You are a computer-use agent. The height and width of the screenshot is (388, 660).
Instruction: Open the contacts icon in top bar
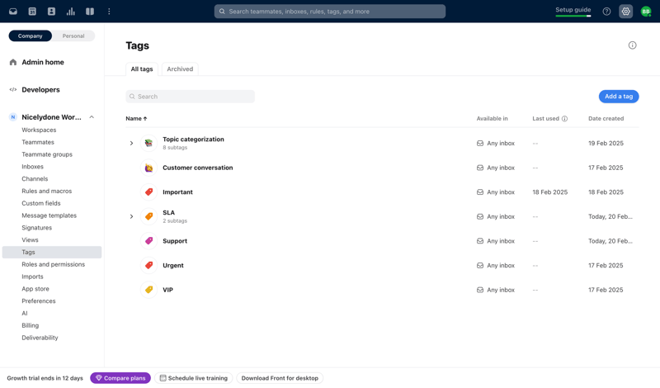point(51,12)
